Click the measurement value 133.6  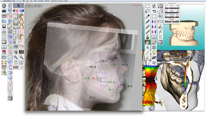pos(111,82)
